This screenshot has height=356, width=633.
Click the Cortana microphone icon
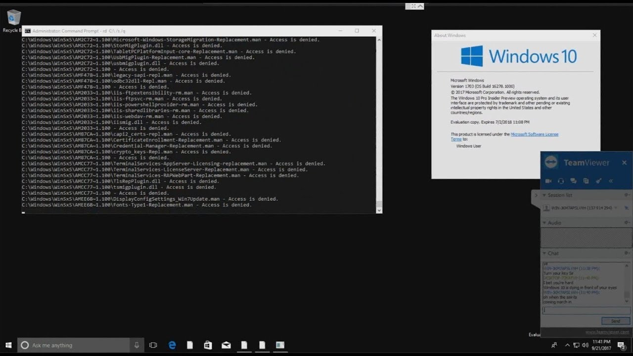pos(137,345)
